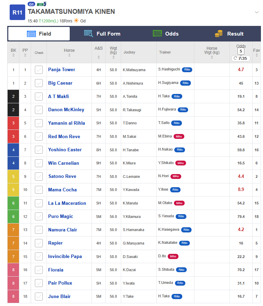
Task: Check the box for Big Caesar
Action: click(x=39, y=83)
